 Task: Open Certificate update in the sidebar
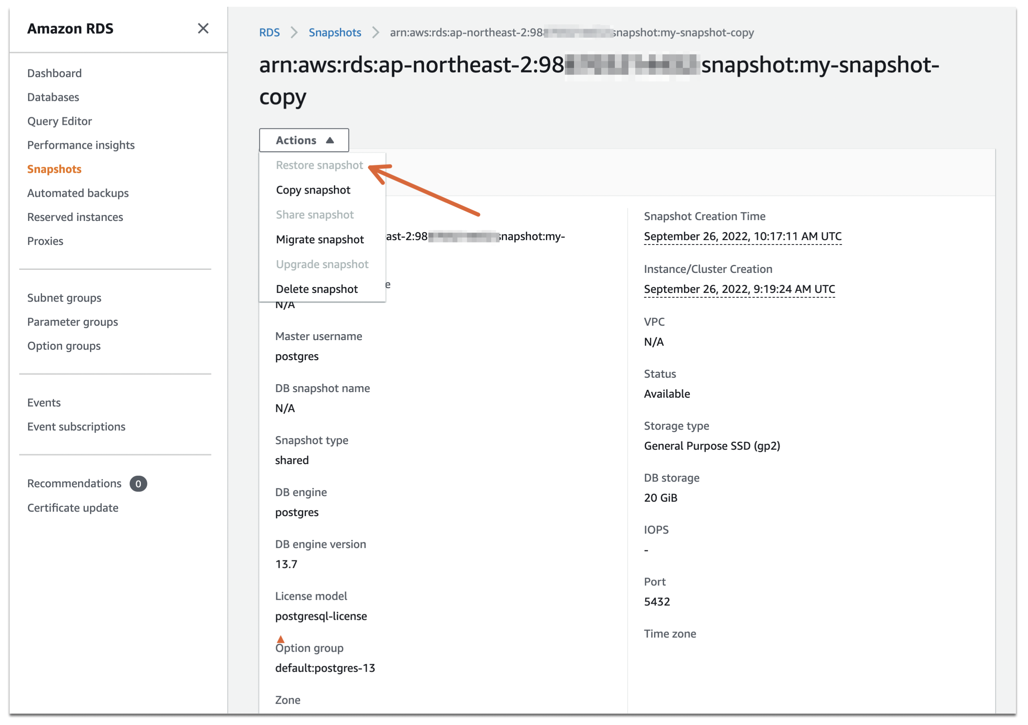click(x=73, y=509)
